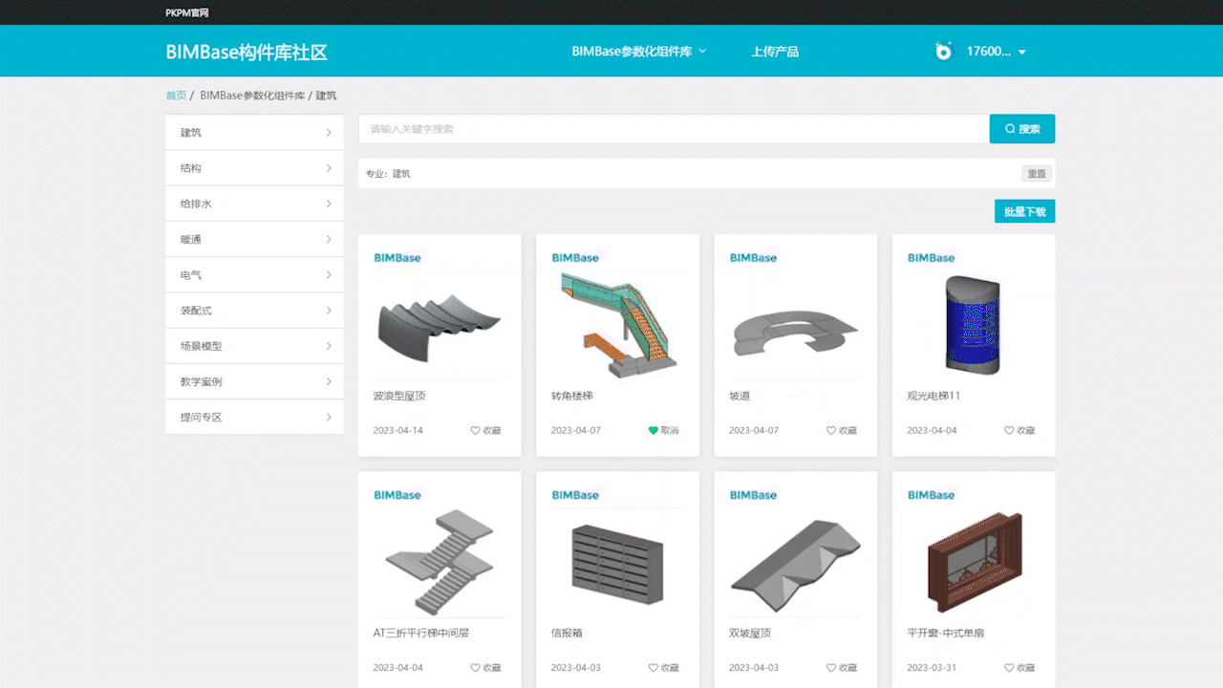This screenshot has height=688, width=1223.
Task: Favorite the 双坡屋顶 component
Action: 841,668
